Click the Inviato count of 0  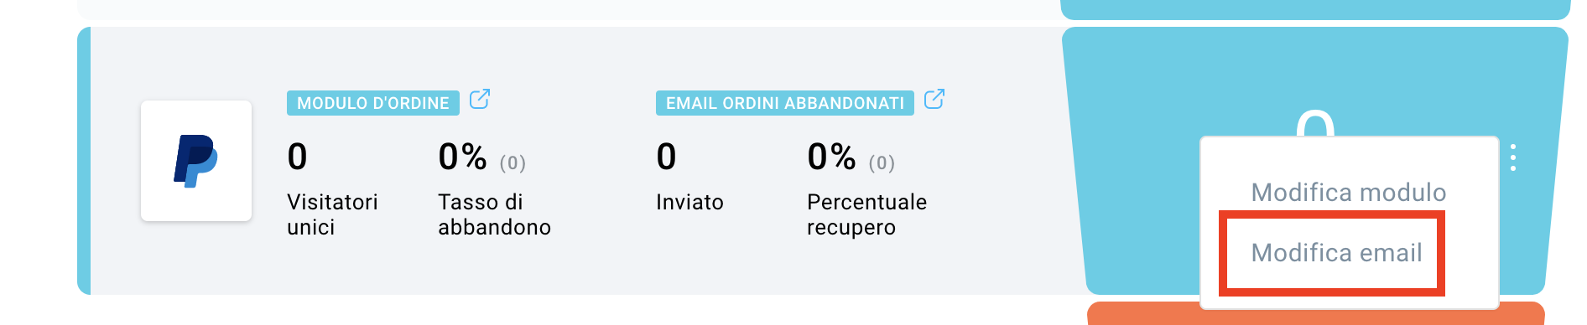(667, 157)
